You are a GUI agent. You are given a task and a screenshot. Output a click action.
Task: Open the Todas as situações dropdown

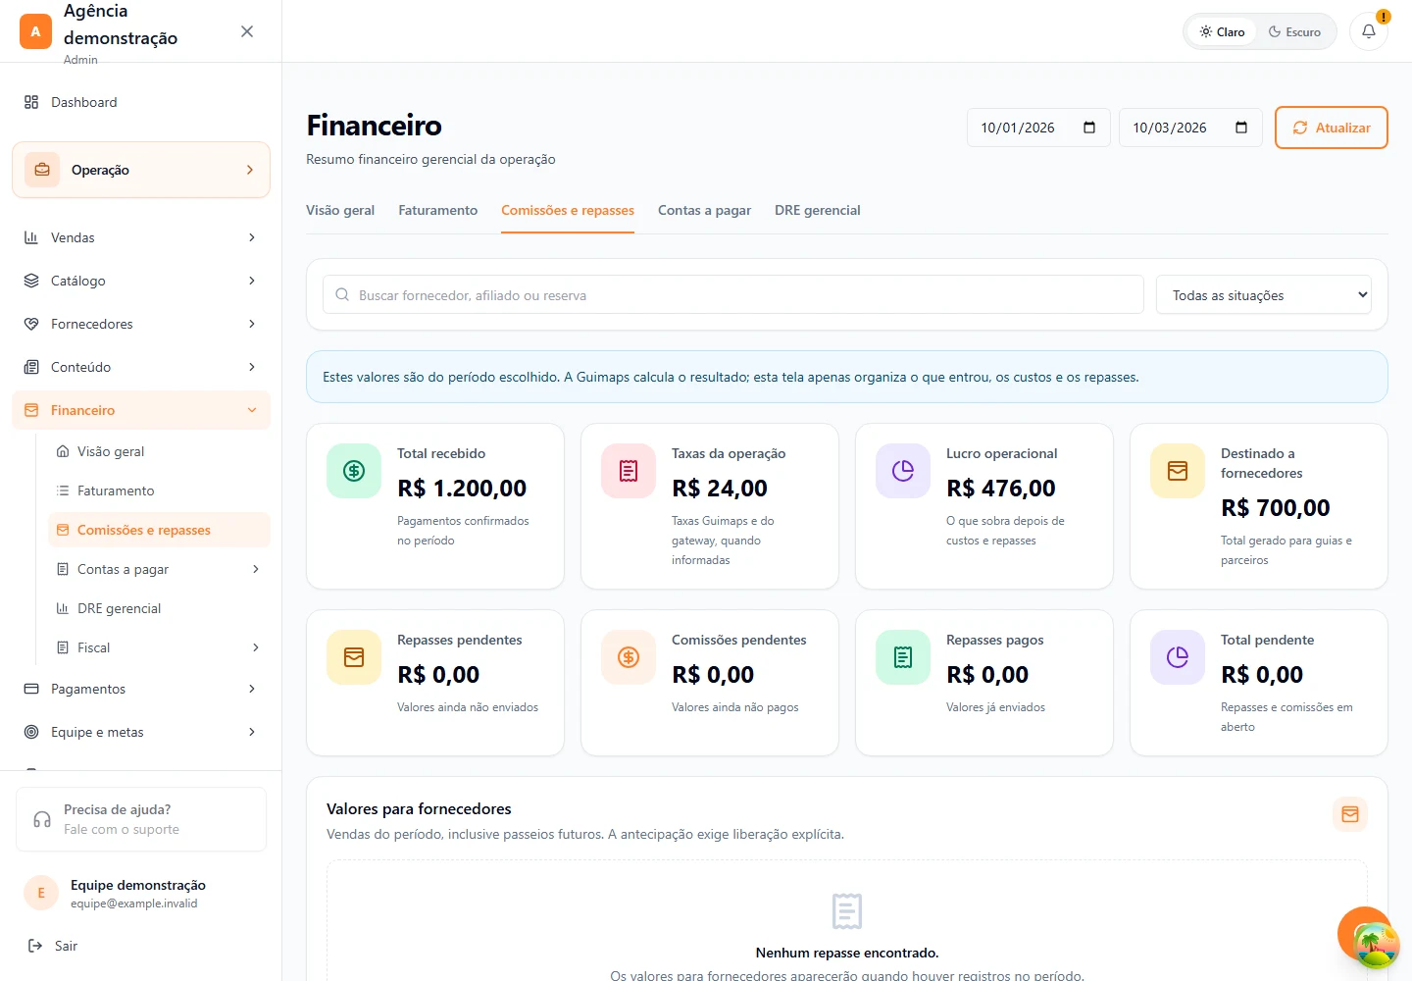point(1264,295)
